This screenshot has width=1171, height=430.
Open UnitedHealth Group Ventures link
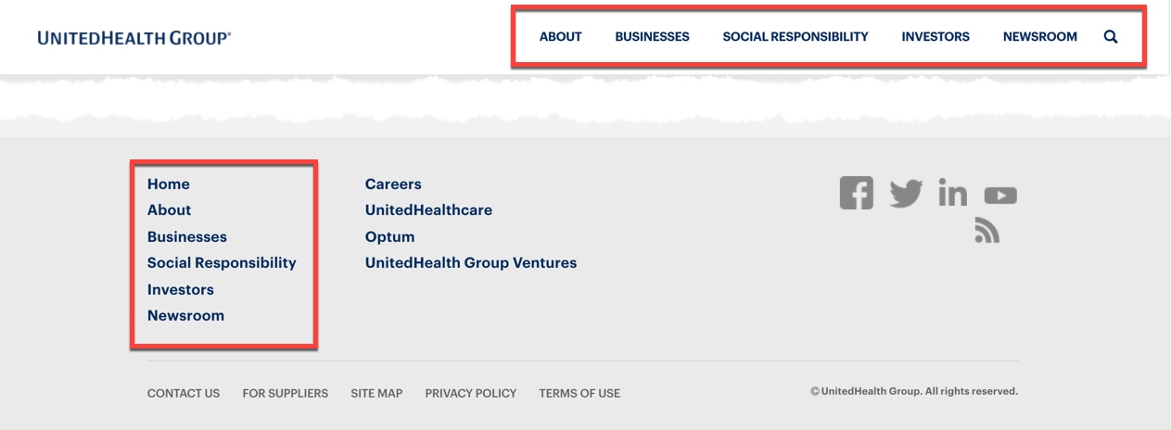[471, 263]
